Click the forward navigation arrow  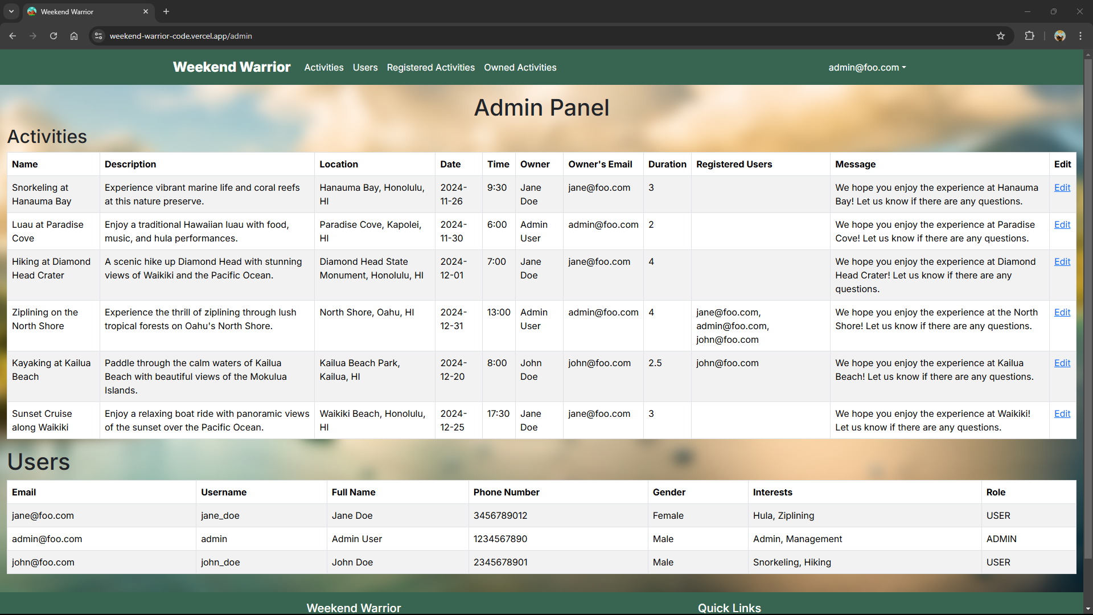tap(33, 36)
